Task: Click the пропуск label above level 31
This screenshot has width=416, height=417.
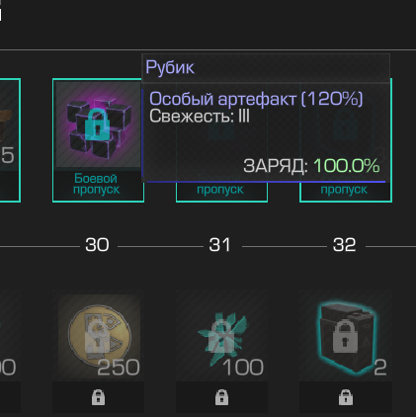Action: pyautogui.click(x=220, y=190)
